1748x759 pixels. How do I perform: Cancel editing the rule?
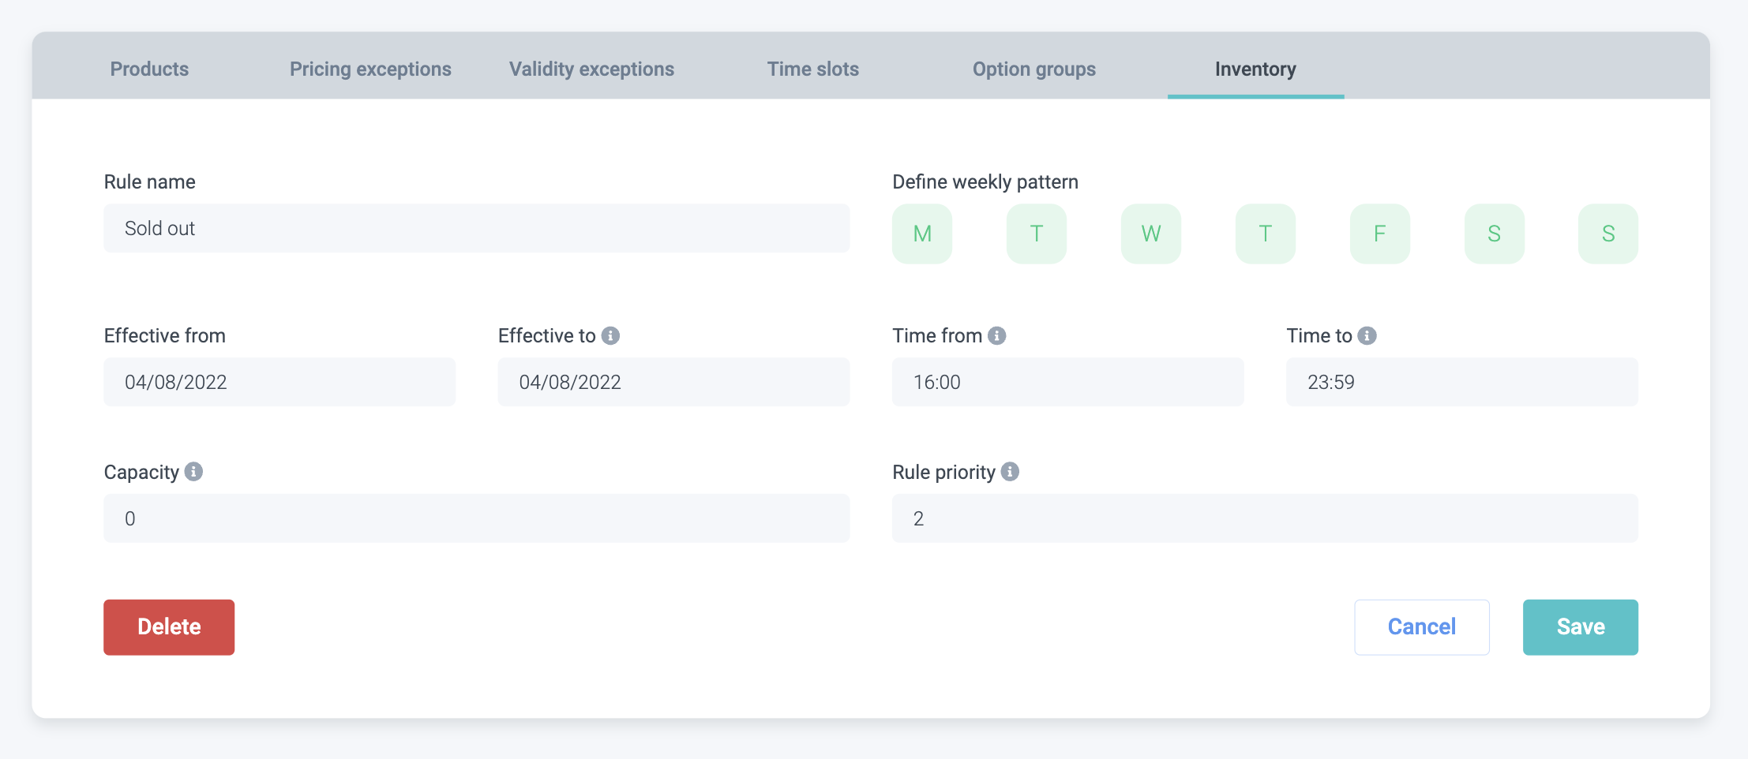(x=1421, y=627)
